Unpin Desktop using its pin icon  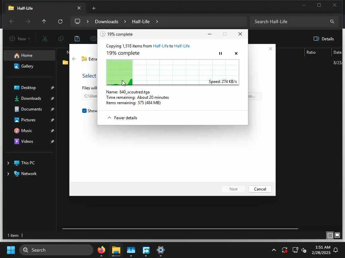pos(52,88)
